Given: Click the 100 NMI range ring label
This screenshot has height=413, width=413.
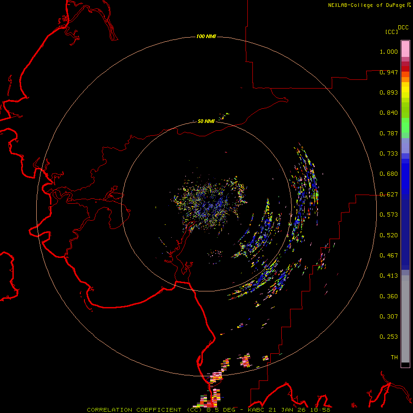Looking at the screenshot, I should point(206,36).
